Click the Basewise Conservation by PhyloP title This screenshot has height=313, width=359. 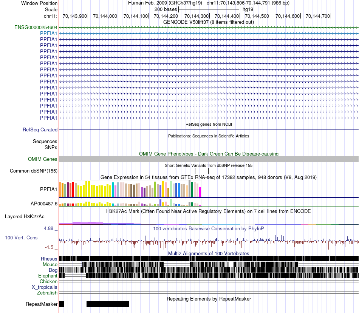(209, 228)
